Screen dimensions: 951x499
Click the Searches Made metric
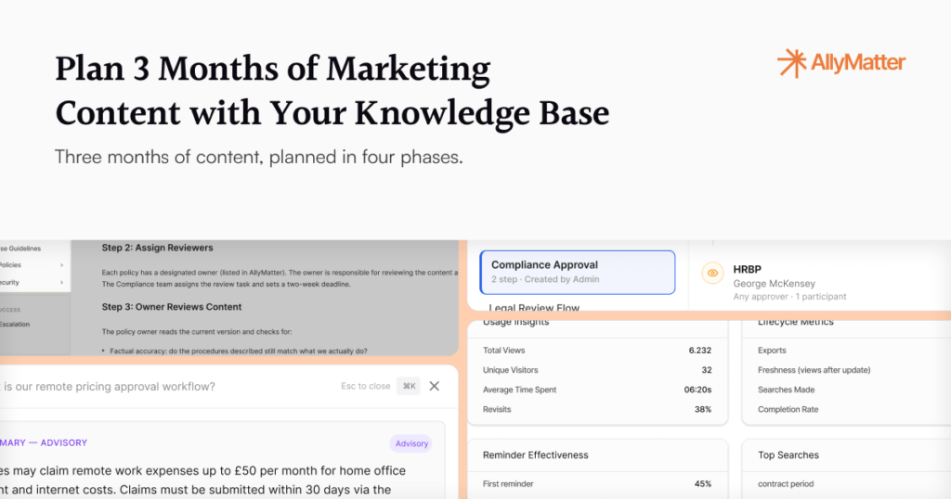point(786,390)
